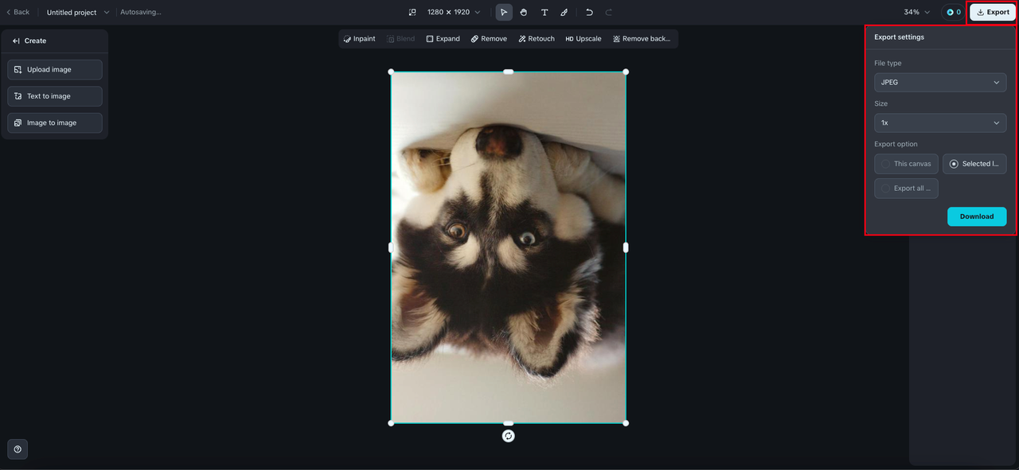This screenshot has width=1019, height=470.
Task: Redo the last undone action
Action: [609, 12]
